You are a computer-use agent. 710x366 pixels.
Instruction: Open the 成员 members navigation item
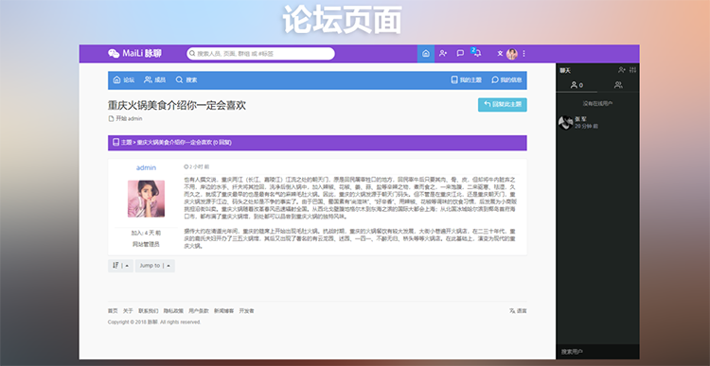[155, 80]
